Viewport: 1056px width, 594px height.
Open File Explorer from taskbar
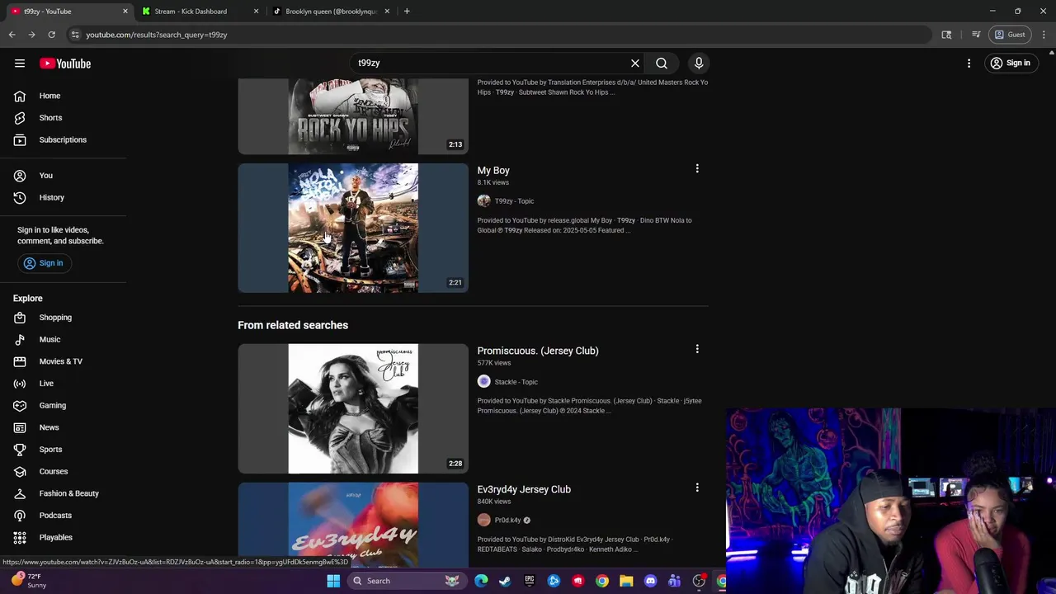(x=626, y=581)
